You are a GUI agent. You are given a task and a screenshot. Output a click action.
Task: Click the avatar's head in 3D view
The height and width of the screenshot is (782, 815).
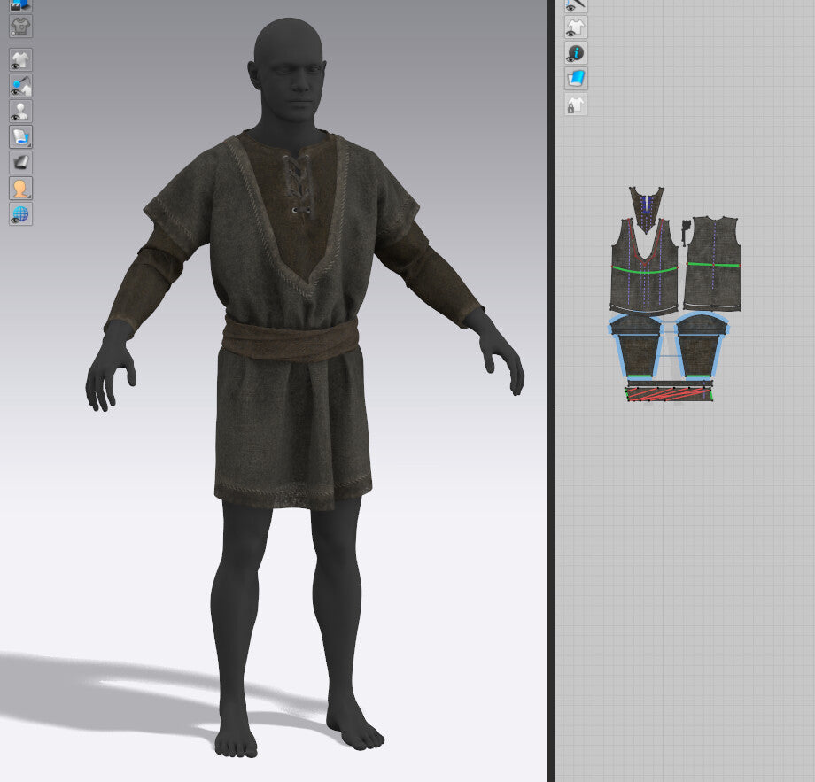tap(289, 70)
